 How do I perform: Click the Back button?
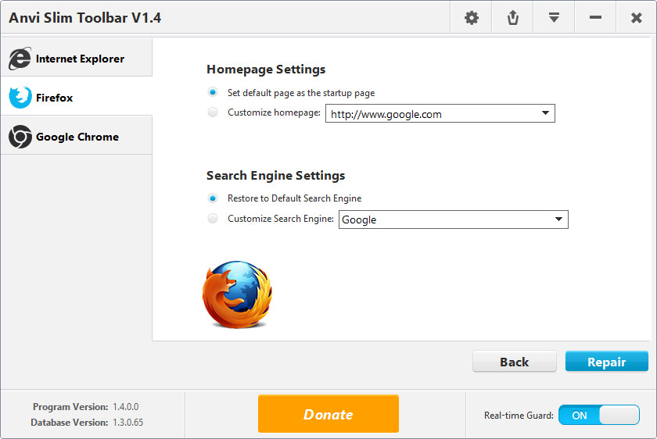pos(515,362)
